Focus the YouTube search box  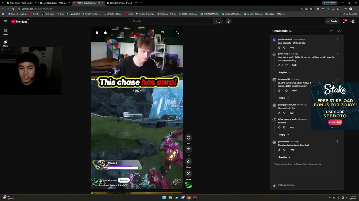(x=172, y=21)
